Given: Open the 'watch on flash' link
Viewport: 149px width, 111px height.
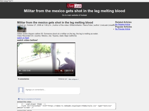Looking at the screenshot, I should 23,38.
